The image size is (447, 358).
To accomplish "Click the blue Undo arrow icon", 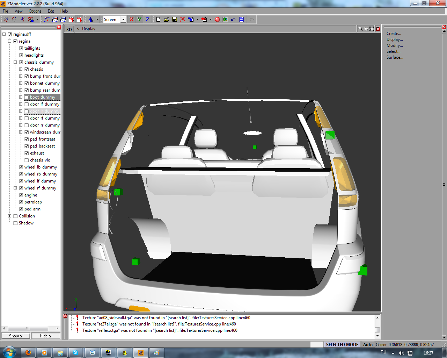I will point(233,20).
